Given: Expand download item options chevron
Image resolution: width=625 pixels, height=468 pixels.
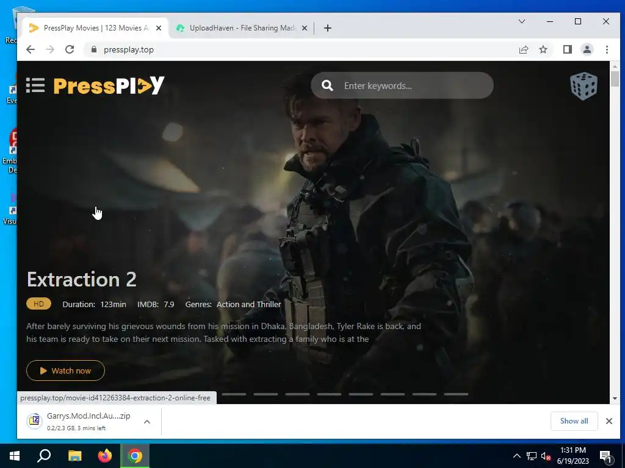Looking at the screenshot, I should pyautogui.click(x=147, y=422).
